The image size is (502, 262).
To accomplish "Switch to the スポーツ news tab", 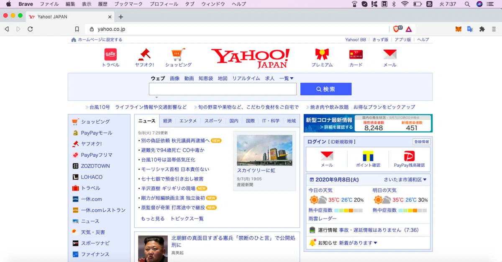I will (x=213, y=121).
